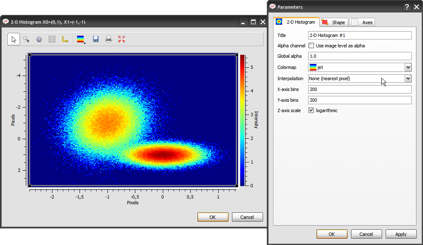Click Apply in Parameters dialog
Image resolution: width=423 pixels, height=245 pixels.
tap(401, 234)
